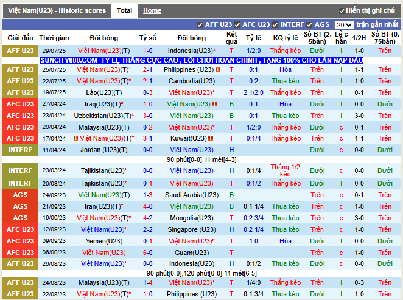
Task: Click the 4-2 score against Mongolia
Action: (x=148, y=218)
